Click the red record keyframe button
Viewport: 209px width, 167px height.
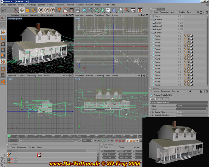pos(117,141)
